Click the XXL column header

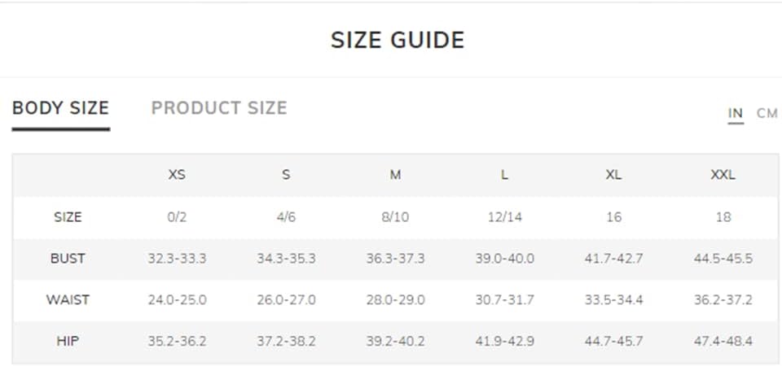pyautogui.click(x=723, y=175)
